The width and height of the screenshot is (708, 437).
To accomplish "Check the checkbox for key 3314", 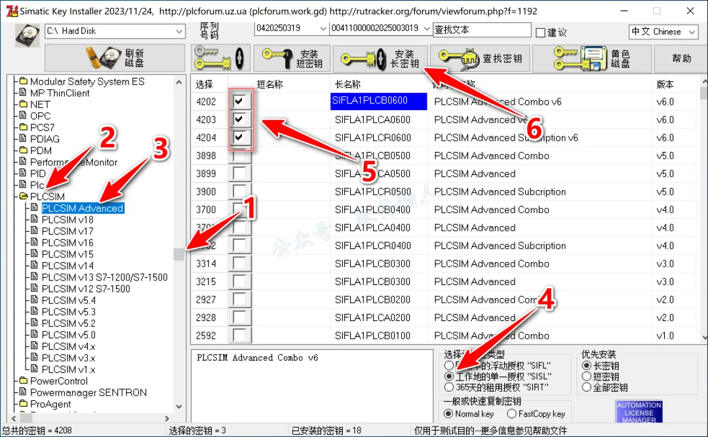I will [x=239, y=263].
